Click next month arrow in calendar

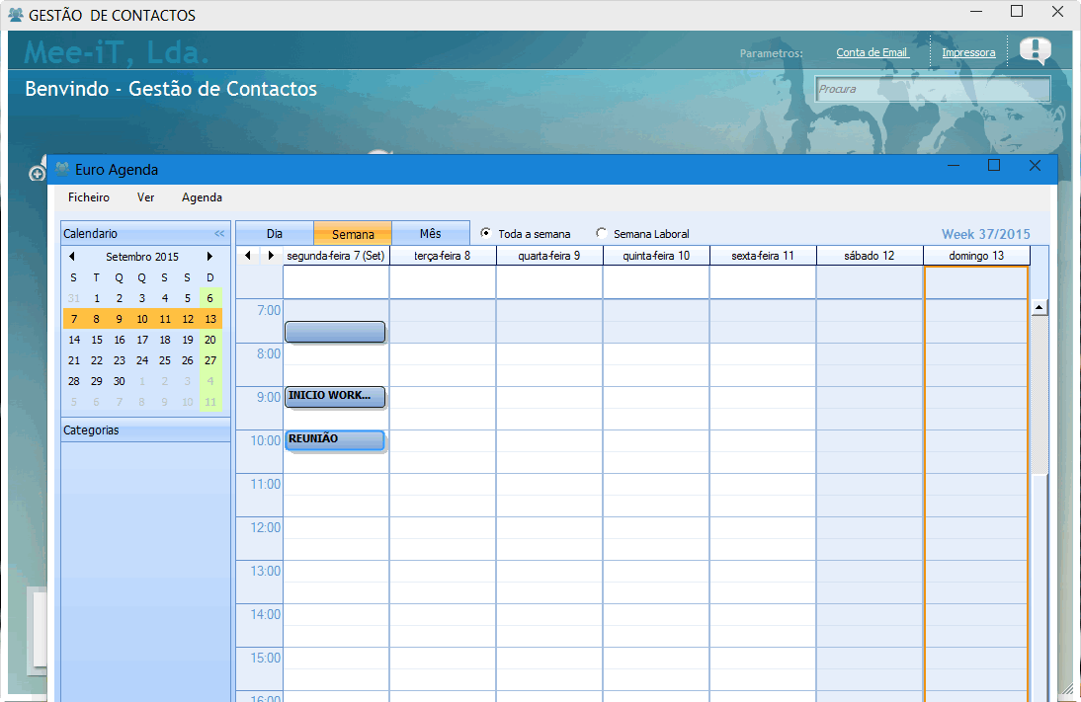(209, 257)
